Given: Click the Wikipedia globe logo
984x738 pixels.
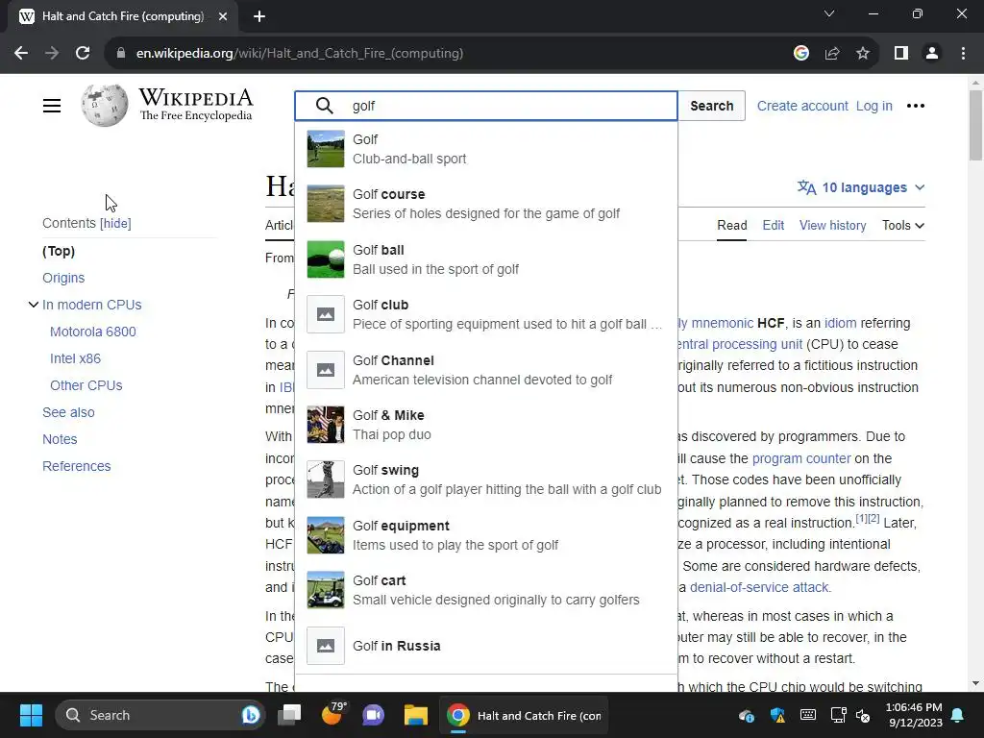Looking at the screenshot, I should point(104,106).
